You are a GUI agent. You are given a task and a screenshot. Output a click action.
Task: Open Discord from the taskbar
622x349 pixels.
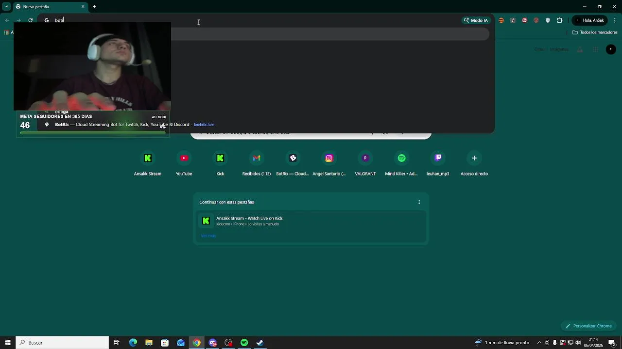pos(212,343)
